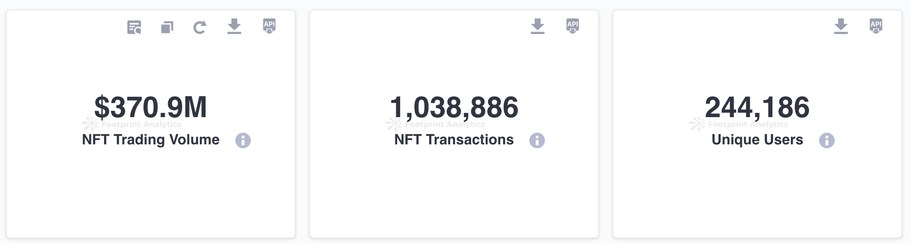Open API export for NFT Trading Volume
Screen dimensions: 911x244
pyautogui.click(x=269, y=26)
